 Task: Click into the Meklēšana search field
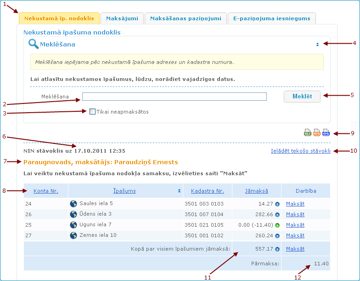pyautogui.click(x=174, y=97)
